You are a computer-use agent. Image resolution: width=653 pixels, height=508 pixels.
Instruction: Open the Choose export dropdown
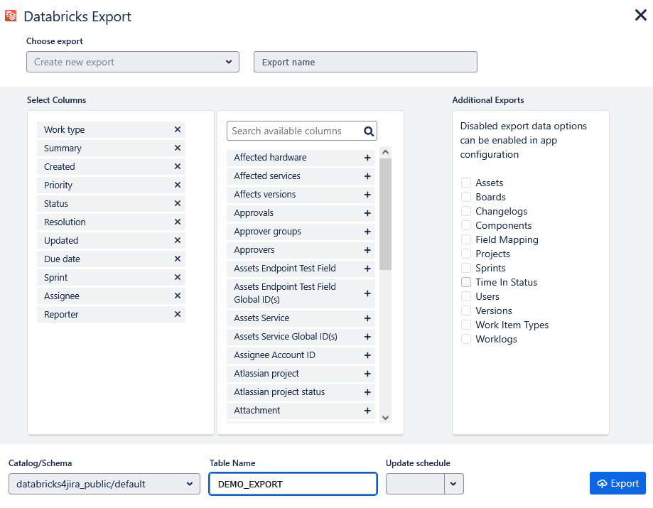coord(132,62)
